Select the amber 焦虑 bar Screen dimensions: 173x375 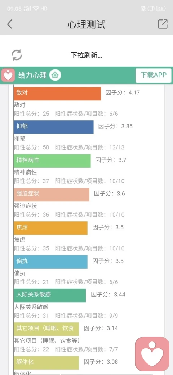pos(50,228)
